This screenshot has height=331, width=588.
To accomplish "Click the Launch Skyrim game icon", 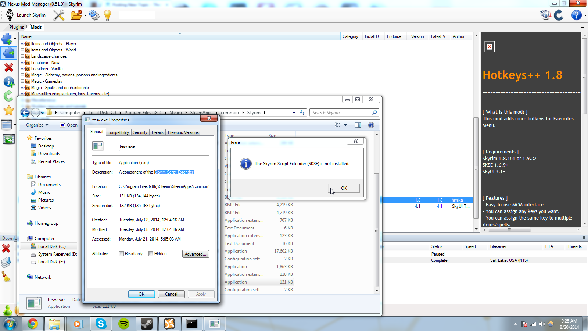I will coord(10,15).
